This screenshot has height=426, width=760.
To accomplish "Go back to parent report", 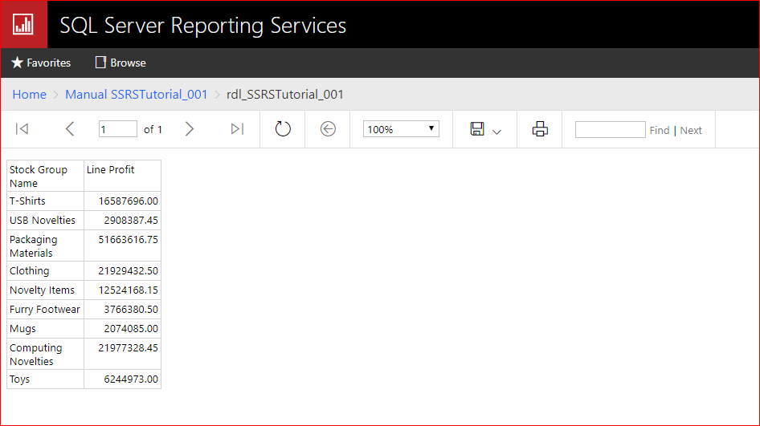I will click(x=328, y=129).
